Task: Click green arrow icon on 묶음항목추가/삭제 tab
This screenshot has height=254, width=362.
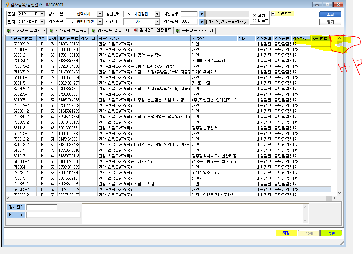Action: click(178, 31)
